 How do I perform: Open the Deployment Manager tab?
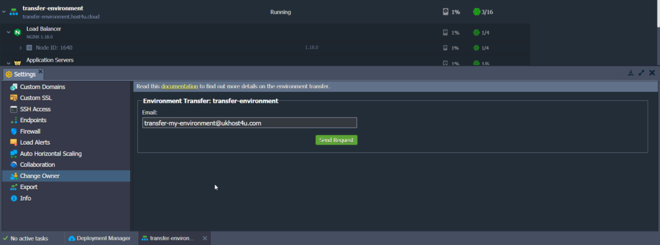99,239
